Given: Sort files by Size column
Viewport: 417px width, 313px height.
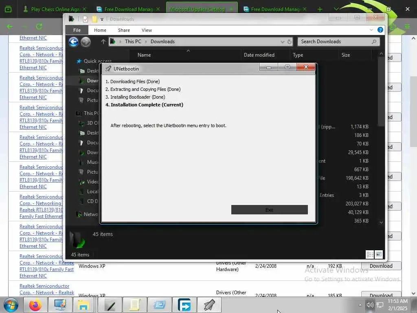Looking at the screenshot, I should coord(346,55).
